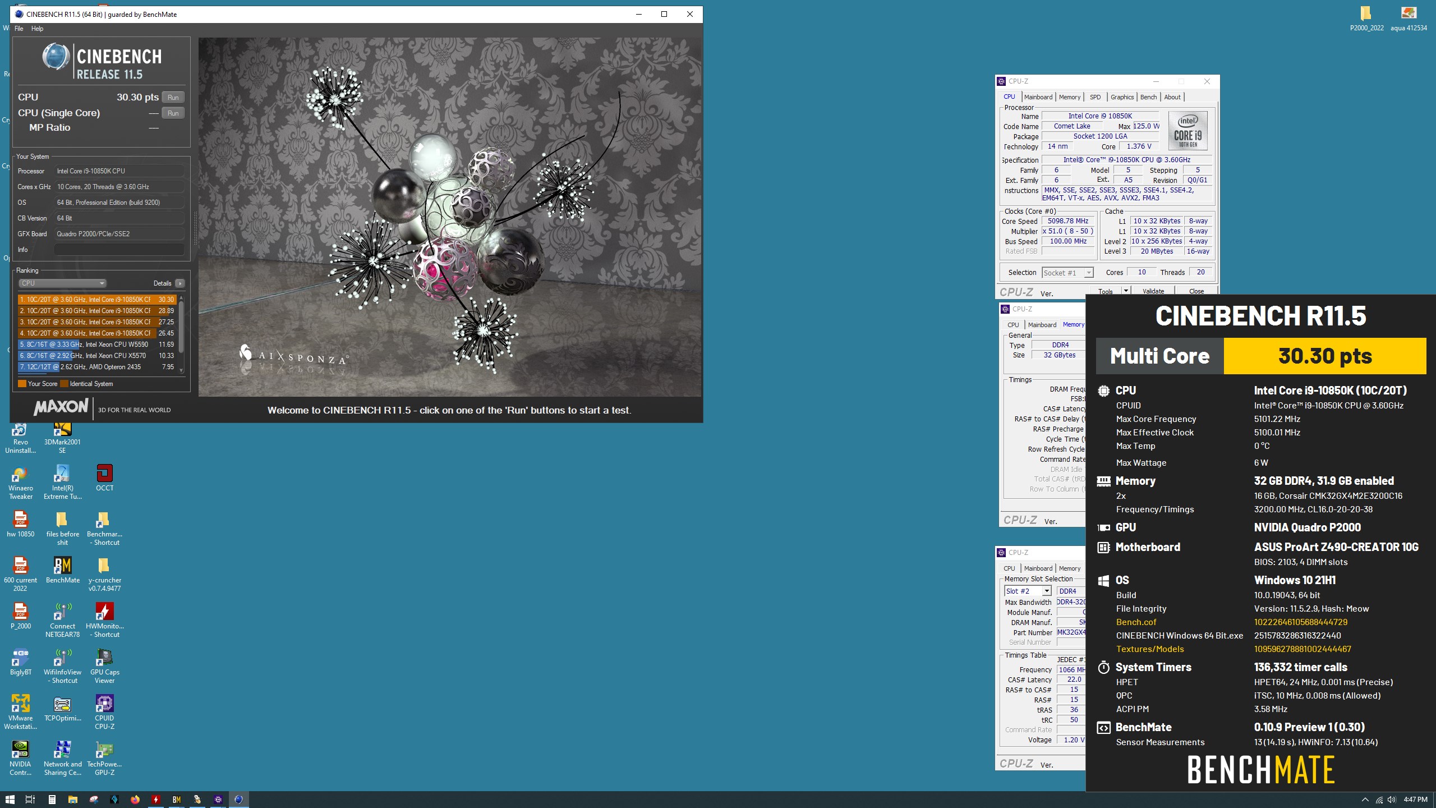Open the 3DMark2001 SE desktop icon
This screenshot has width=1436, height=808.
[x=62, y=438]
